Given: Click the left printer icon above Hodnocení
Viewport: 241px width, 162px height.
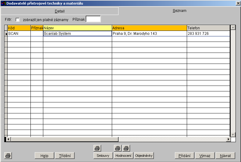Looking at the screenshot, I should 118,148.
